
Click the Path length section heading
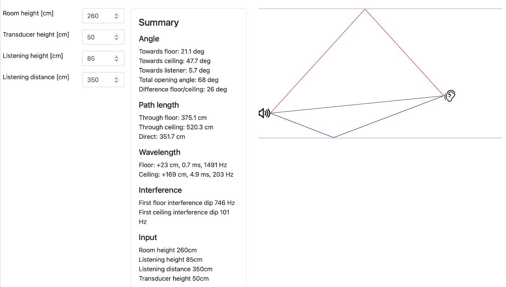click(159, 105)
